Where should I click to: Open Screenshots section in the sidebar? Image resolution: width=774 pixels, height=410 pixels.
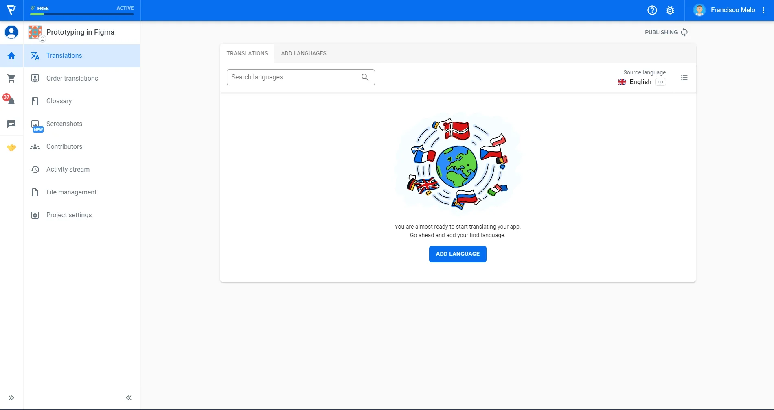(x=64, y=124)
